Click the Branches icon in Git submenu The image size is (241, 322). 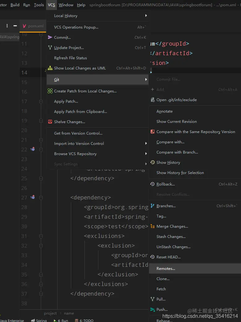(152, 206)
